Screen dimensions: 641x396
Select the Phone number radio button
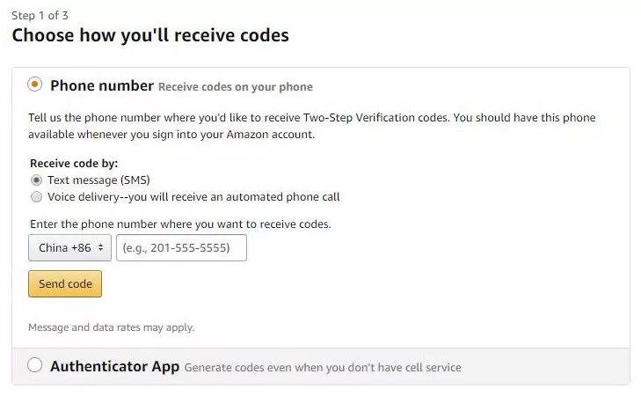pos(35,85)
